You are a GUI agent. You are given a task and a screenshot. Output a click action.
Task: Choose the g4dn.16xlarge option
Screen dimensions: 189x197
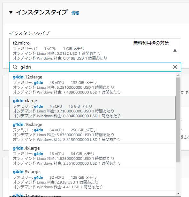93,132
